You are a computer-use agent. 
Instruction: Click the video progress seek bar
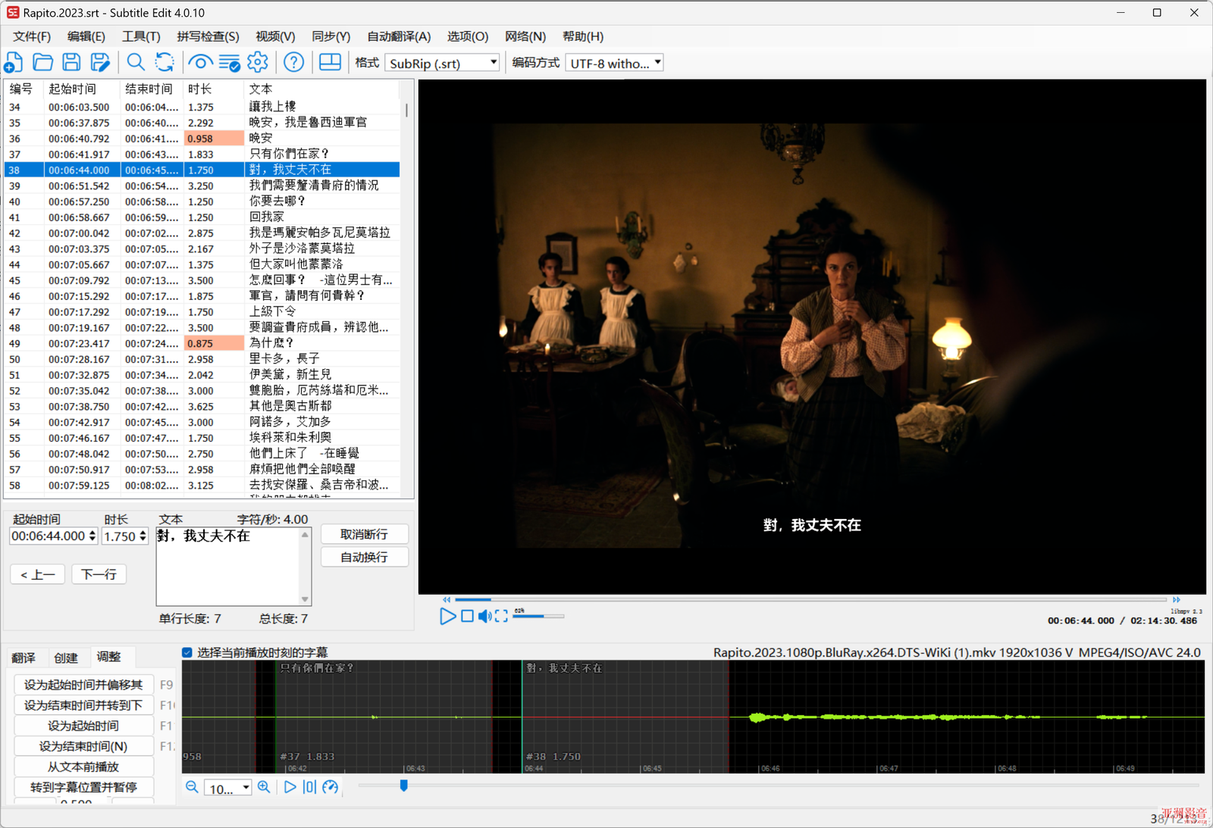(811, 599)
